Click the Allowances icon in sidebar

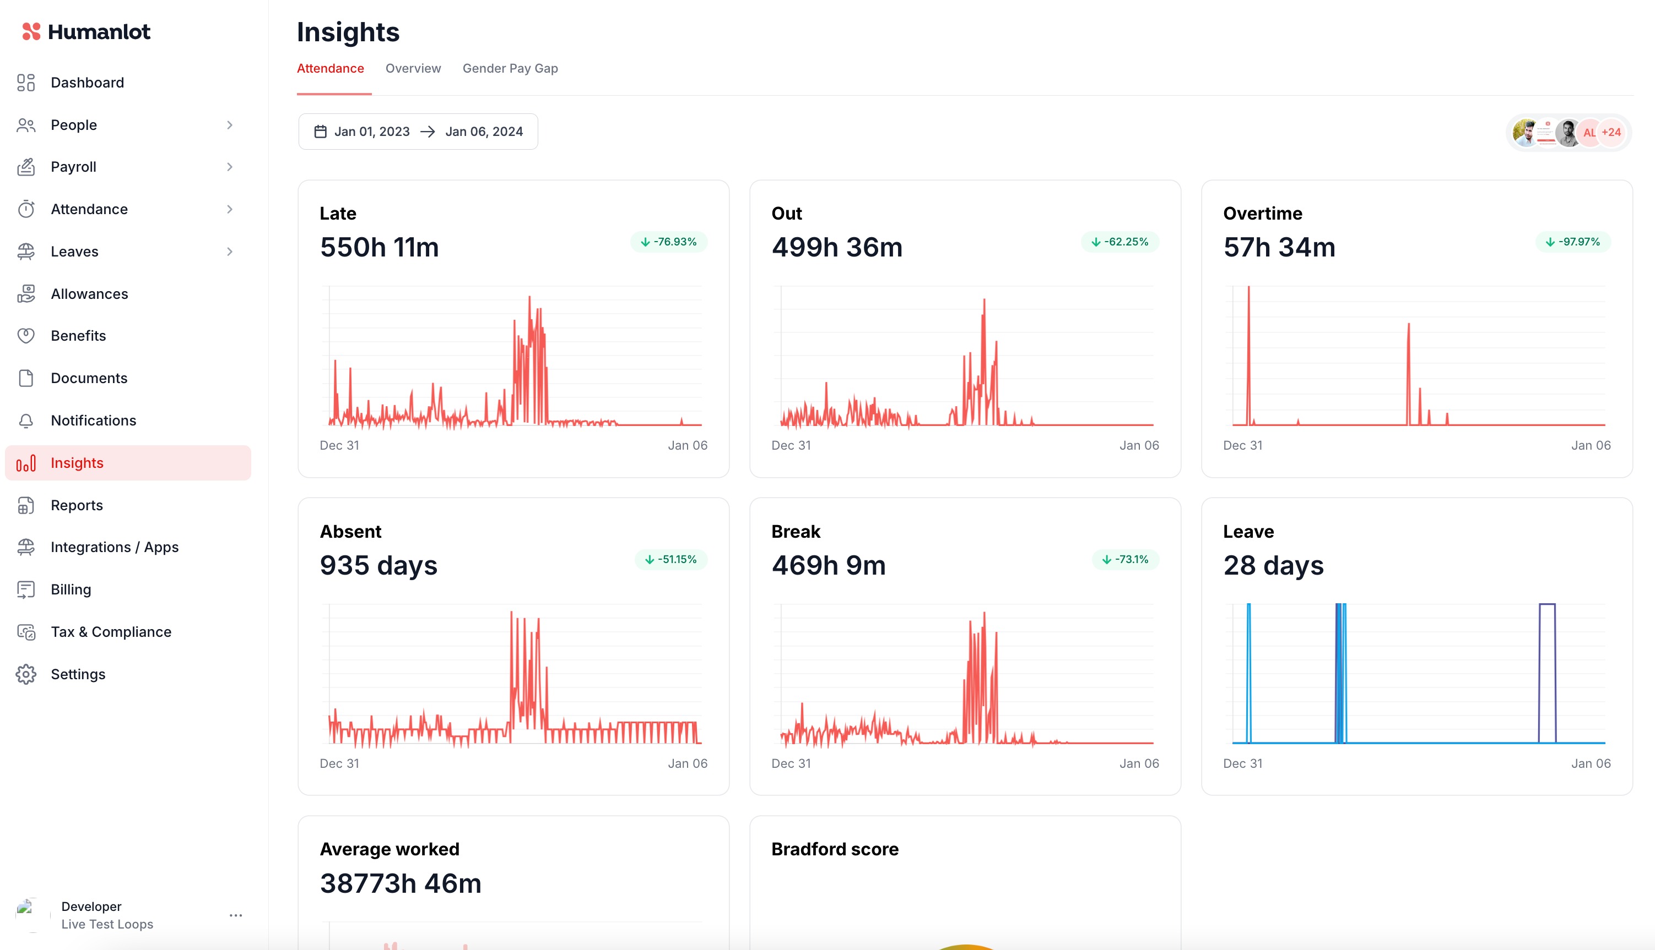(25, 293)
